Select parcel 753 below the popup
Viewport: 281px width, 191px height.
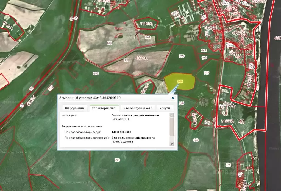pos(117,160)
